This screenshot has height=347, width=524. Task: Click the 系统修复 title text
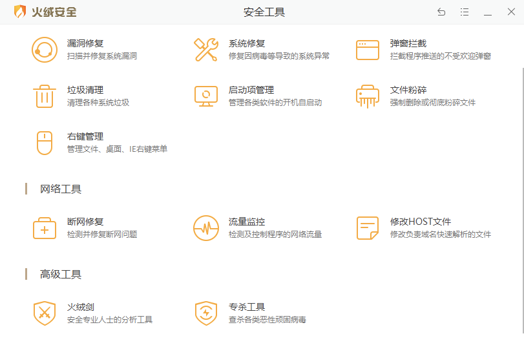click(247, 43)
